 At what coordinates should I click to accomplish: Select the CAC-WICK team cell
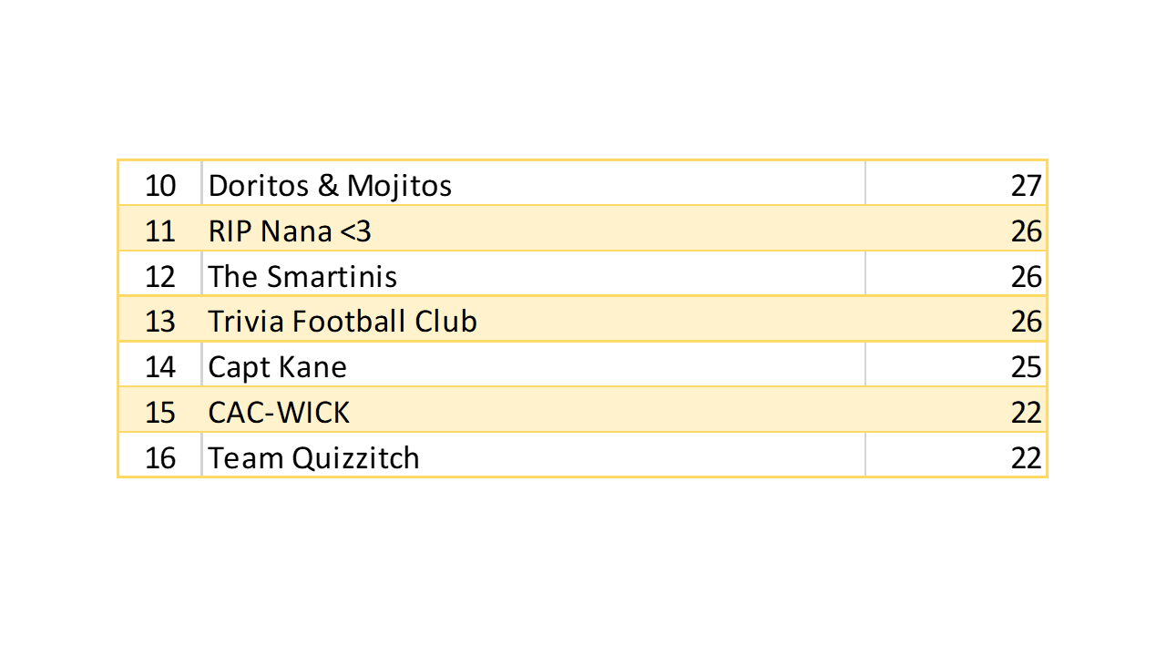click(x=279, y=413)
